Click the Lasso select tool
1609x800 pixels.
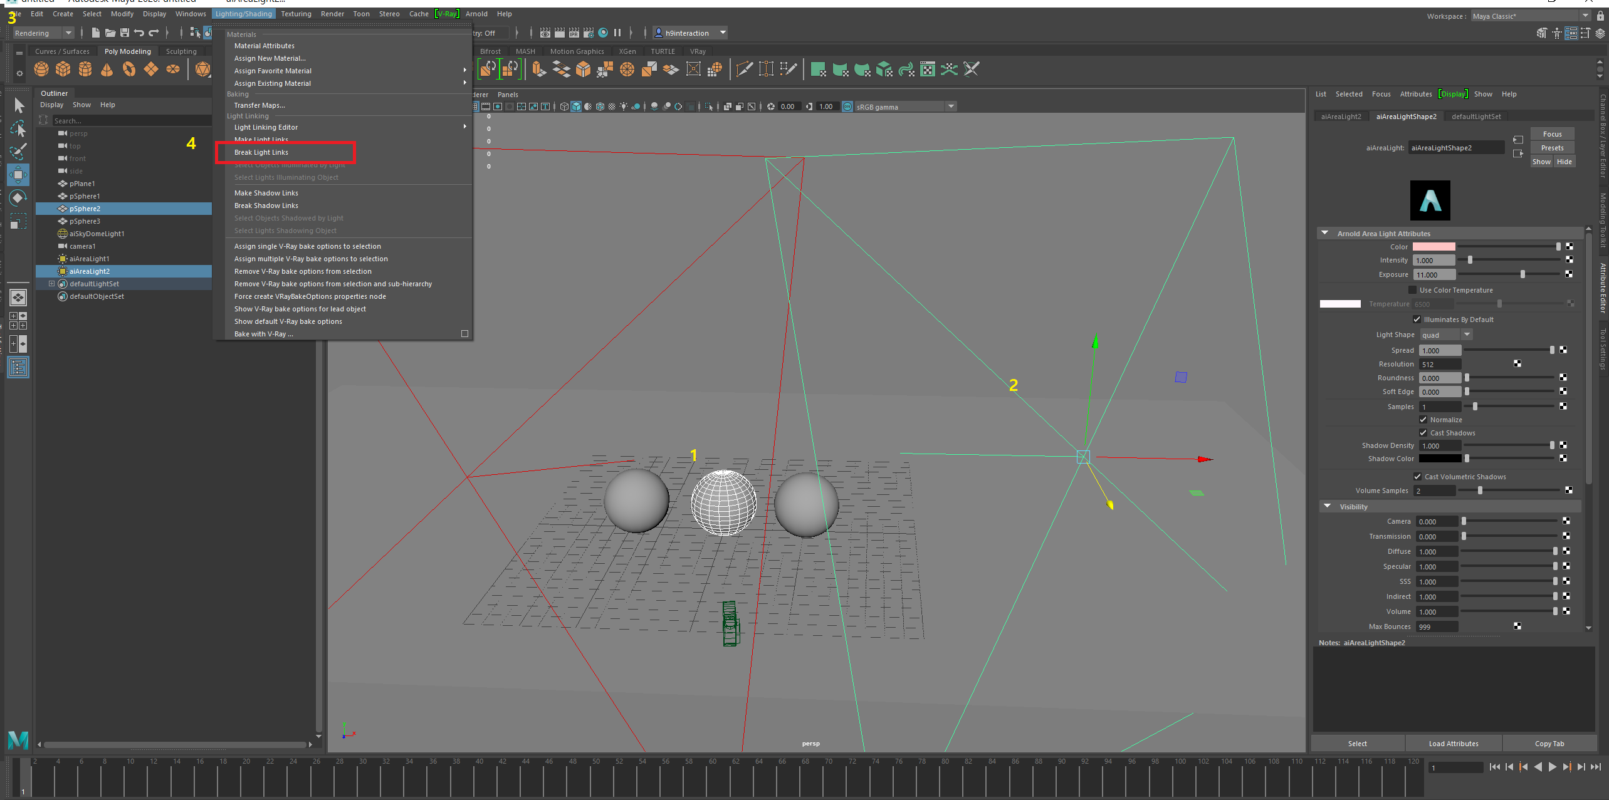18,128
